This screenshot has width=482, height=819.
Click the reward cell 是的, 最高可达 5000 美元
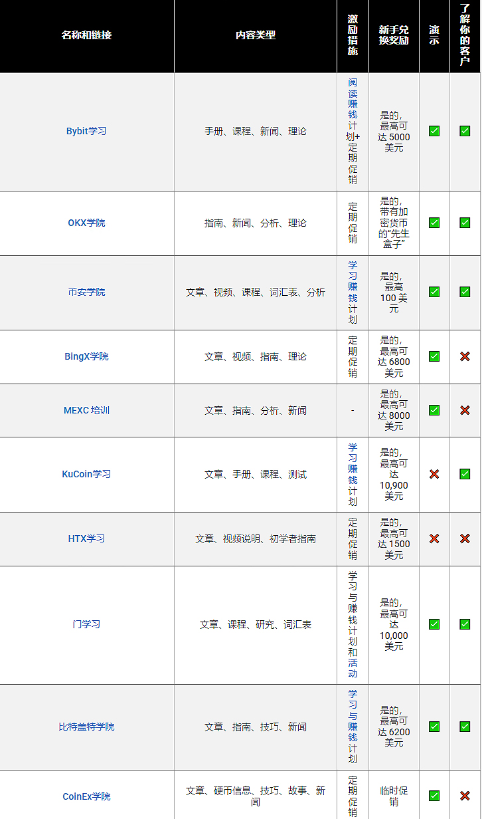coord(394,131)
